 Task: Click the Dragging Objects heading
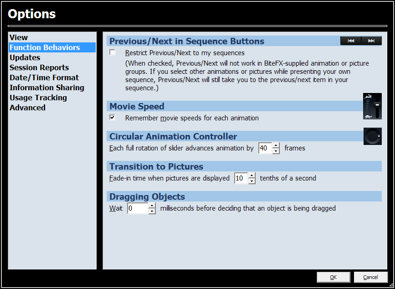pyautogui.click(x=147, y=196)
